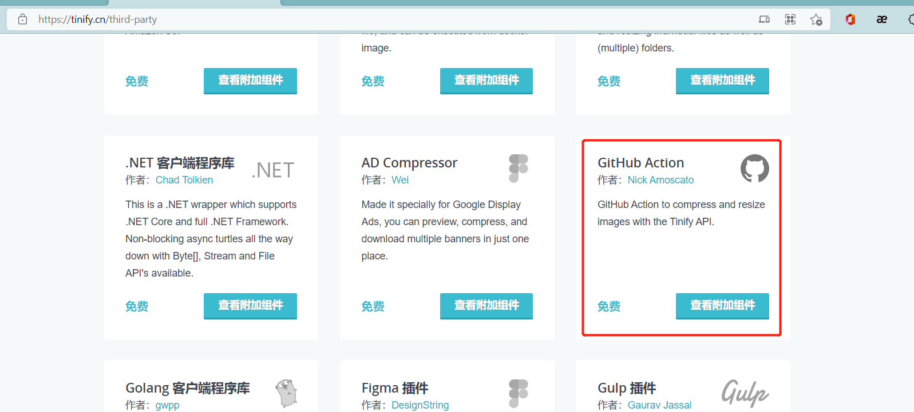Open author link Chad Tolkien
This screenshot has width=914, height=412.
(x=184, y=180)
